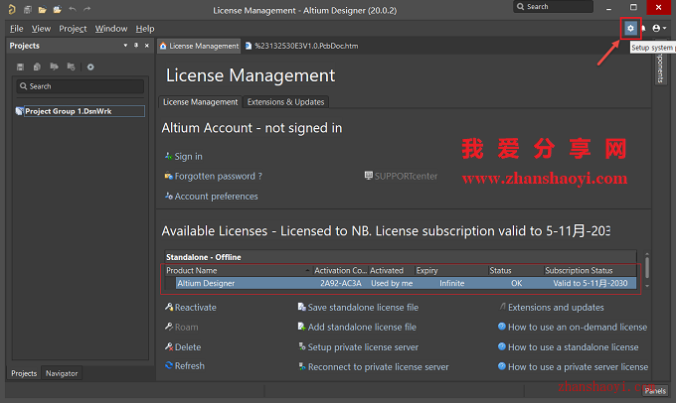Click activation code 2A92-AC3A cell
This screenshot has height=403, width=676.
coord(341,283)
